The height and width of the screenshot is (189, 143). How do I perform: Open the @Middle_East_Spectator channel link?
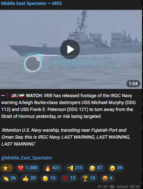27,158
